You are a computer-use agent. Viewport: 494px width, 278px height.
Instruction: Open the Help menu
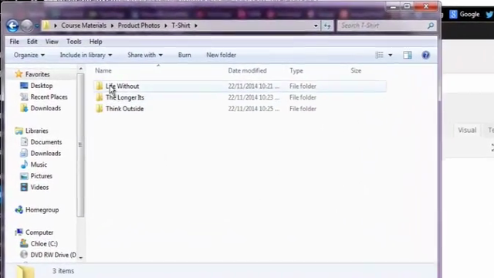[96, 42]
